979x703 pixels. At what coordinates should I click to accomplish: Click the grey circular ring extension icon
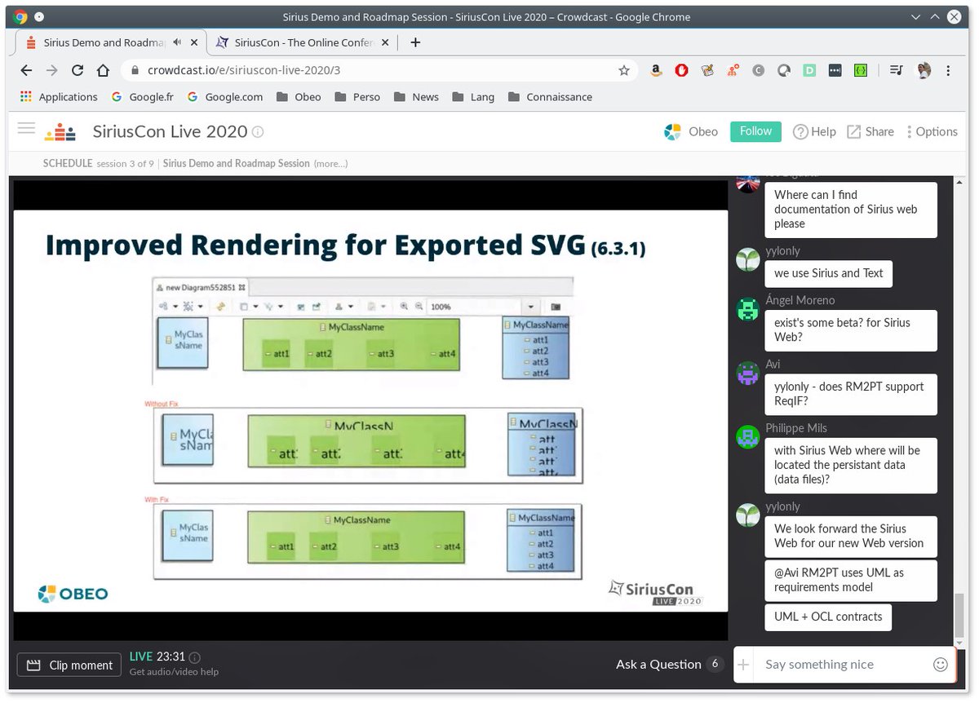click(783, 70)
